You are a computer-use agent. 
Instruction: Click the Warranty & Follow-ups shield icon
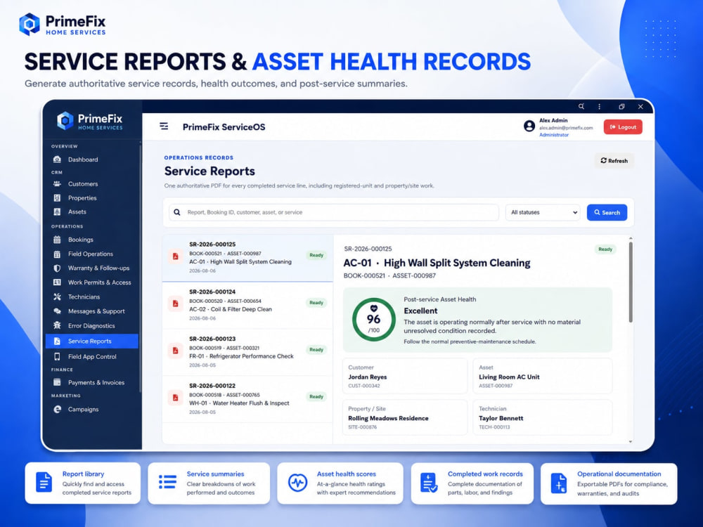[57, 268]
